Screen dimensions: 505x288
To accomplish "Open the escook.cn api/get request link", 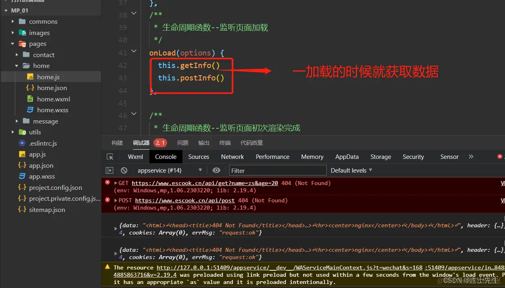I will coord(205,183).
